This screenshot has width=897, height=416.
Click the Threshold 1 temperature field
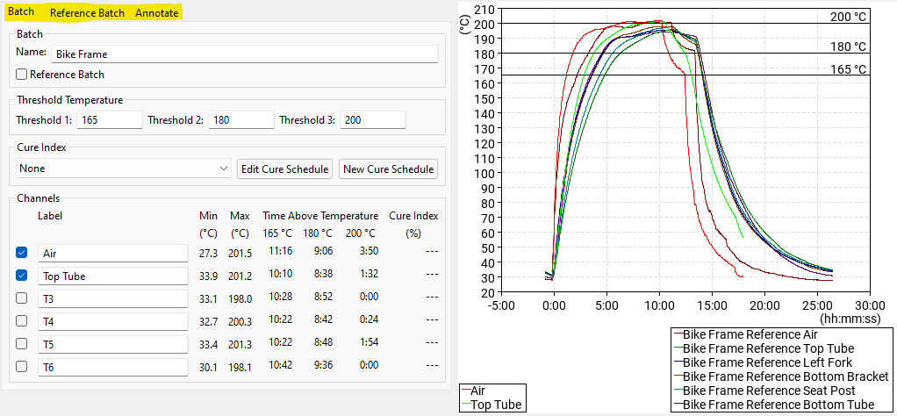(109, 120)
